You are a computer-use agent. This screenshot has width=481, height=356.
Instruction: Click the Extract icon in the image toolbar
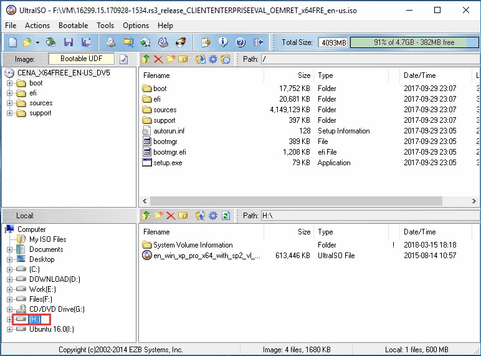point(201,59)
